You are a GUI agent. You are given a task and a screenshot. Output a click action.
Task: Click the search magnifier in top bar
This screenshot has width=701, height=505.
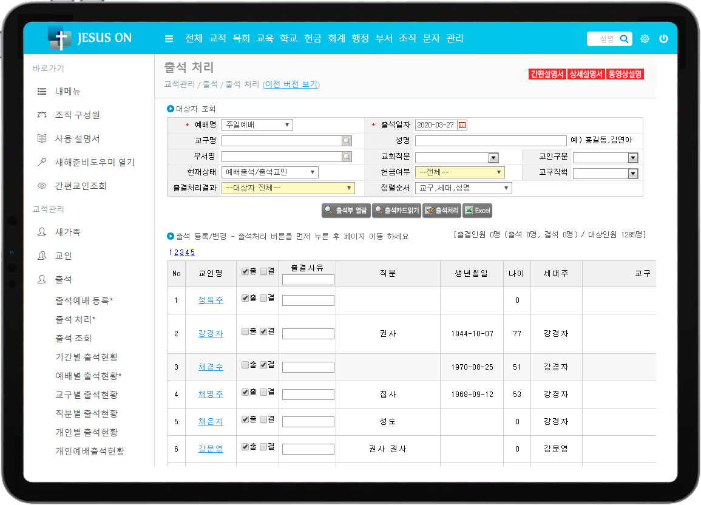(x=623, y=39)
